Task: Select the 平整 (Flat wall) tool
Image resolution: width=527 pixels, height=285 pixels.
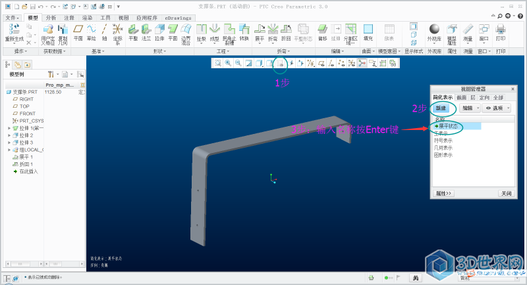Action: [134, 32]
